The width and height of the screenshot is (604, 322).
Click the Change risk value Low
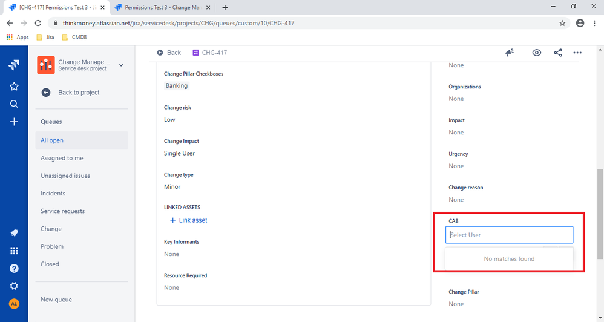point(169,120)
